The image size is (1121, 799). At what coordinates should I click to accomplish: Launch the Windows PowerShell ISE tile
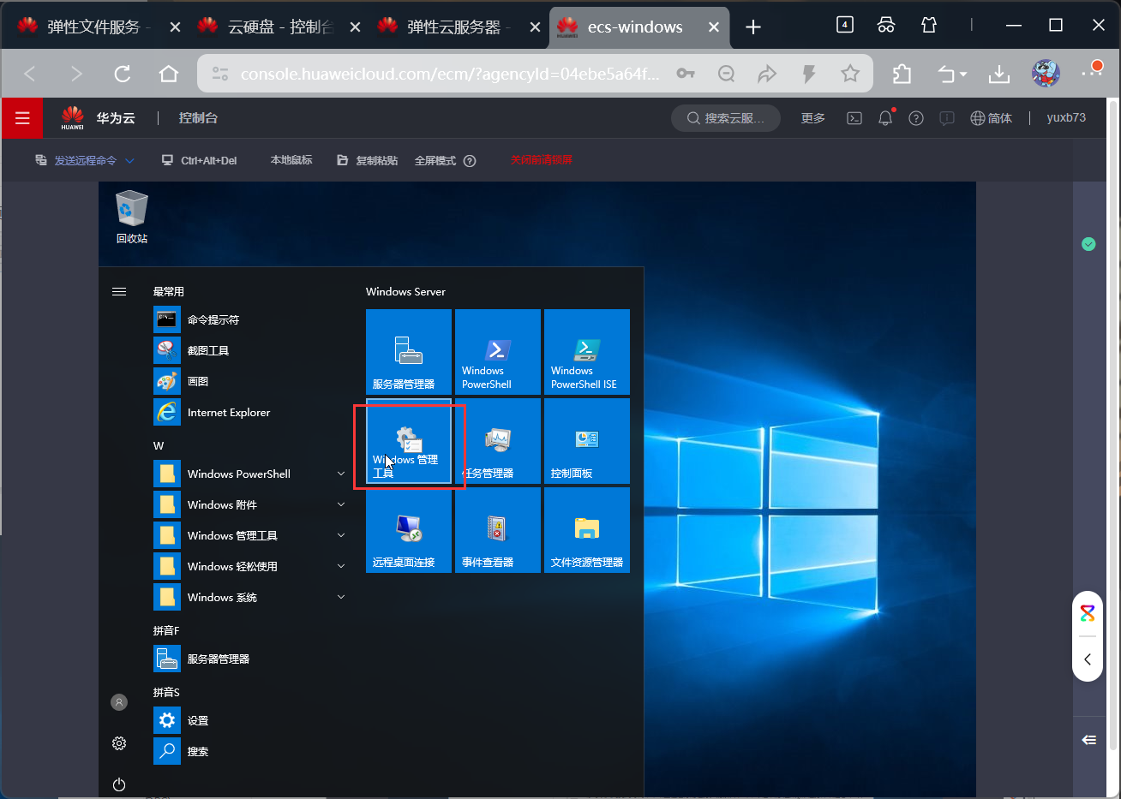coord(587,352)
